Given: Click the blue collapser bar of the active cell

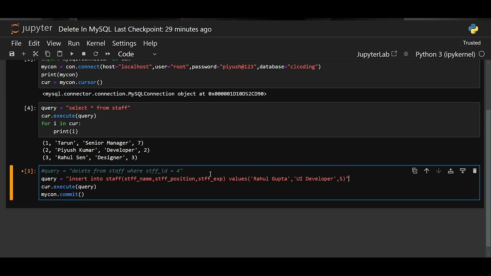Looking at the screenshot, I should [x=11, y=182].
